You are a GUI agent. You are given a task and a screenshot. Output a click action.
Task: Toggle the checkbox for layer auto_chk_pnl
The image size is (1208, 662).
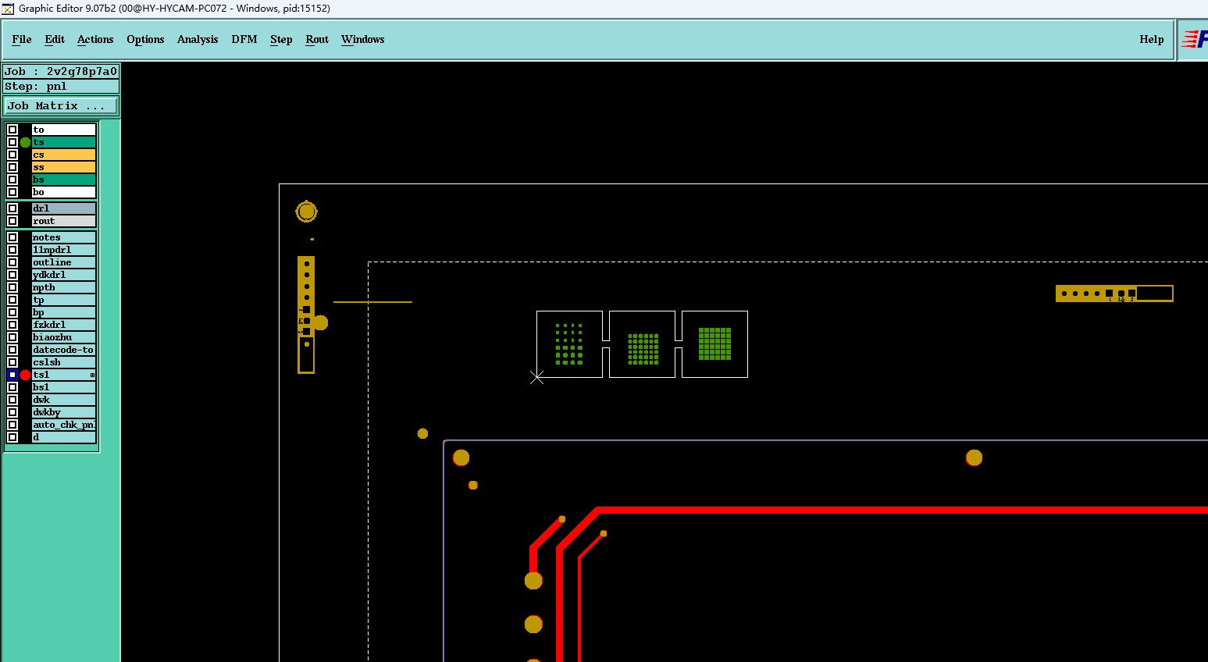pos(12,425)
